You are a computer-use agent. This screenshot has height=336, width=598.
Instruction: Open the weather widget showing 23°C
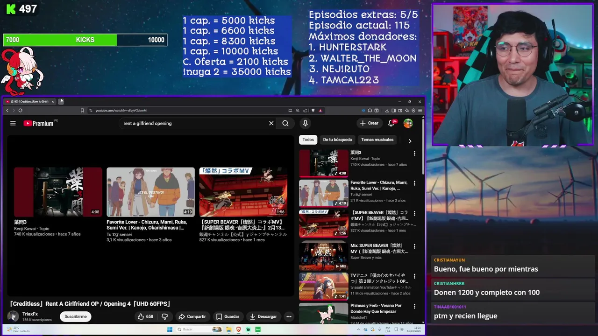(x=19, y=329)
